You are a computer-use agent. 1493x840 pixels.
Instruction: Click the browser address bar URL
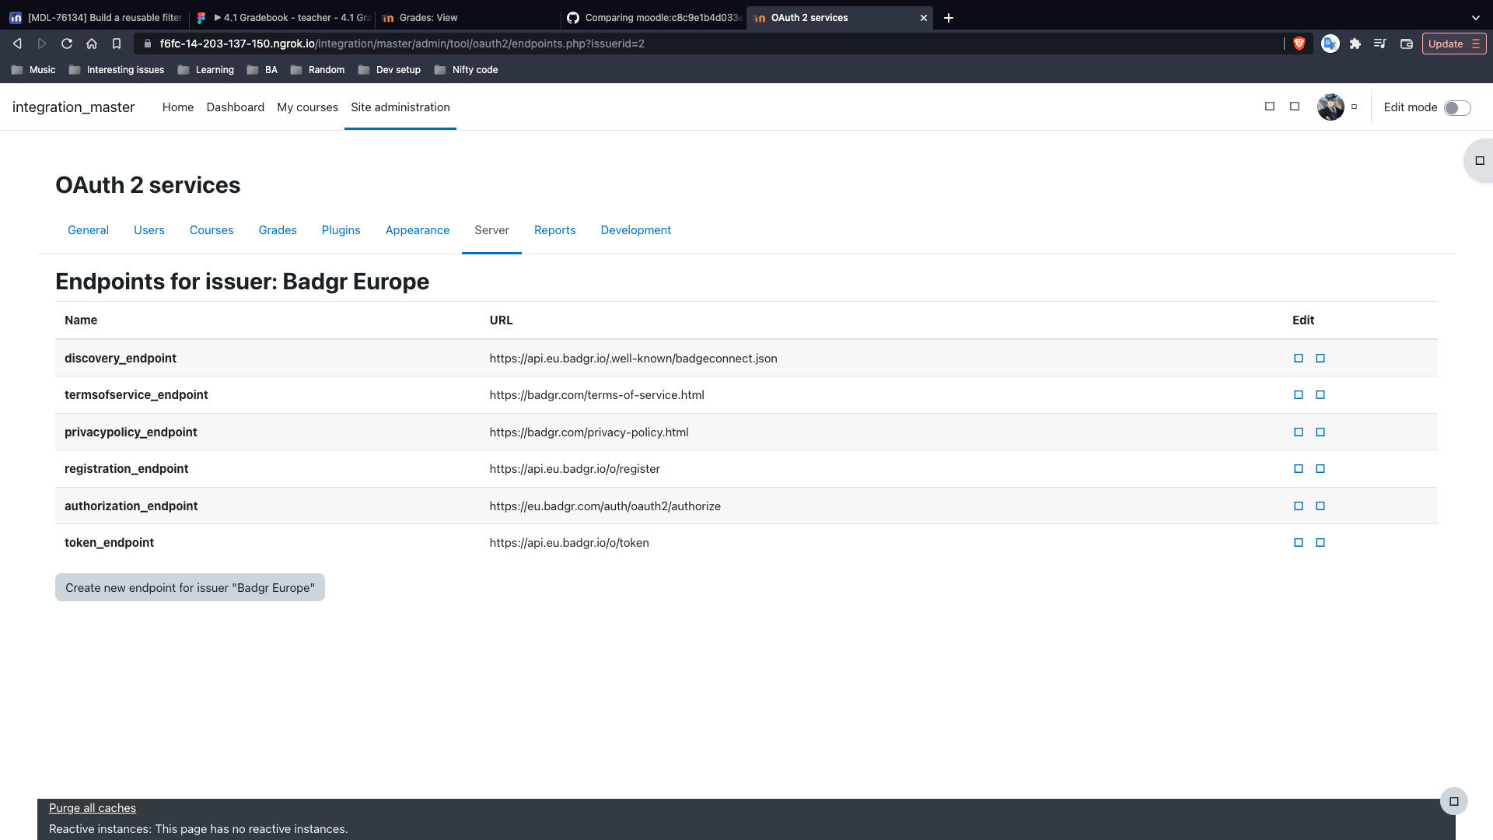[x=402, y=44]
